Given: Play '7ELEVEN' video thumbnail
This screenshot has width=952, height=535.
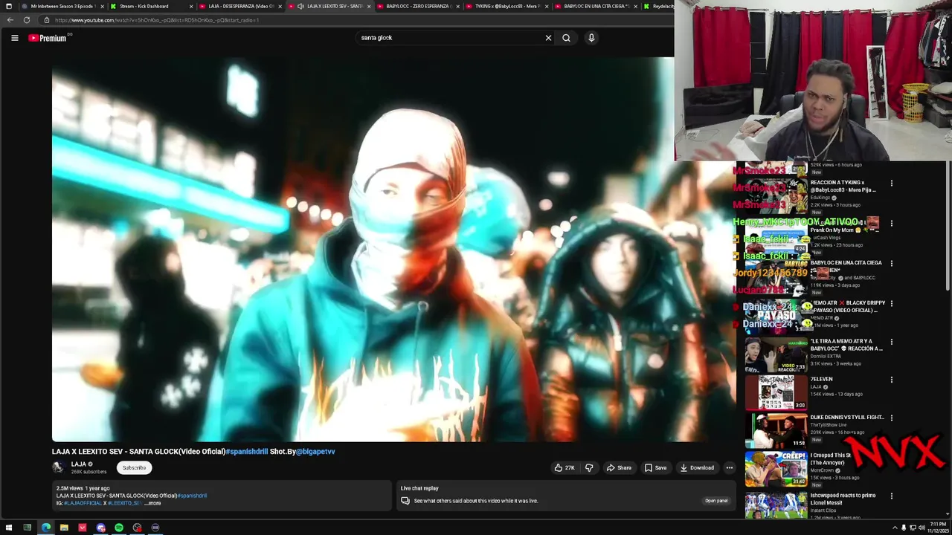Looking at the screenshot, I should [x=776, y=392].
